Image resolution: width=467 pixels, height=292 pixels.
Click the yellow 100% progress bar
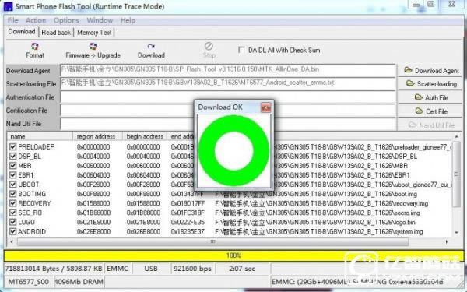point(233,255)
